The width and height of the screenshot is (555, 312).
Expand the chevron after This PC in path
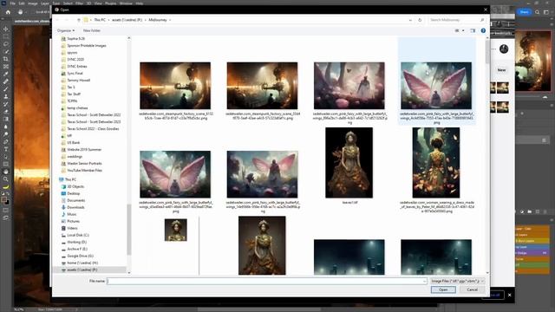pos(108,20)
